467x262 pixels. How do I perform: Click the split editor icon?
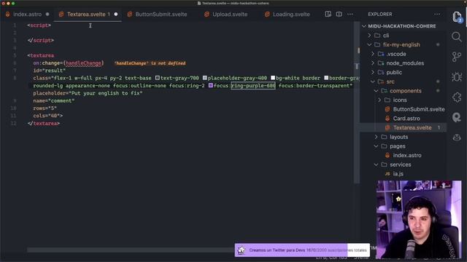[339, 14]
